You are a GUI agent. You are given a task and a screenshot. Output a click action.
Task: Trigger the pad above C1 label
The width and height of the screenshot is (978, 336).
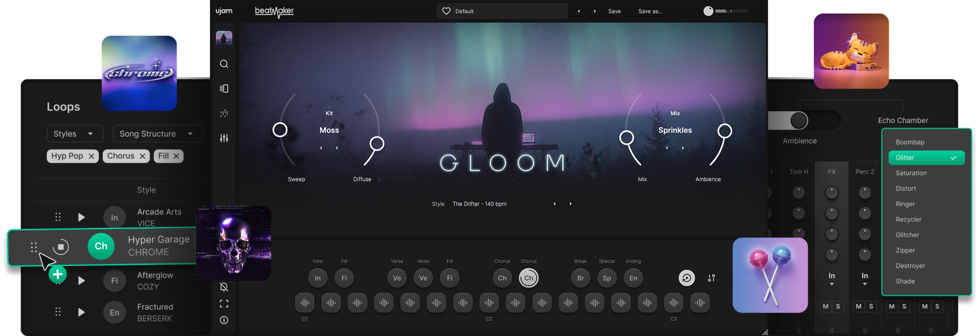point(304,303)
